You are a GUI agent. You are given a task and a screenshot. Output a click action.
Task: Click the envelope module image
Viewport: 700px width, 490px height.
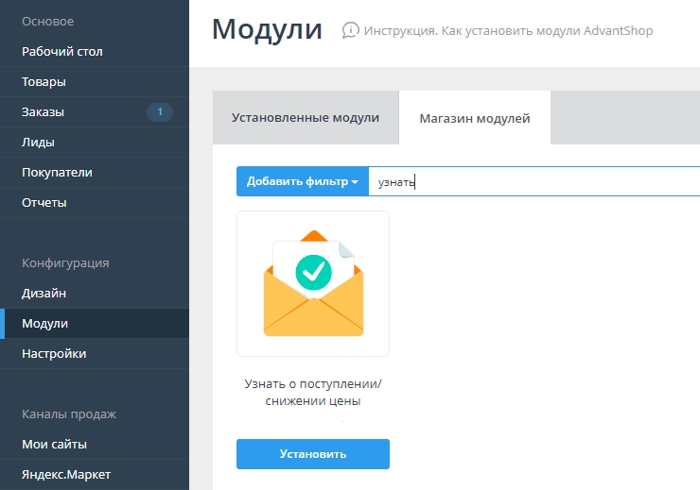313,283
